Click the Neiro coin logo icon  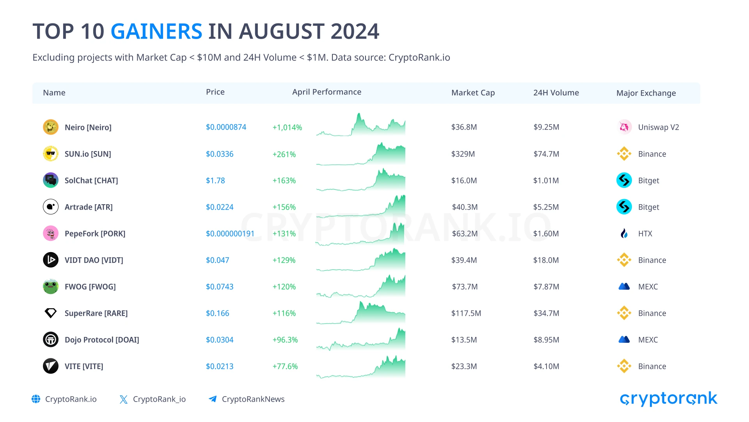pyautogui.click(x=51, y=127)
